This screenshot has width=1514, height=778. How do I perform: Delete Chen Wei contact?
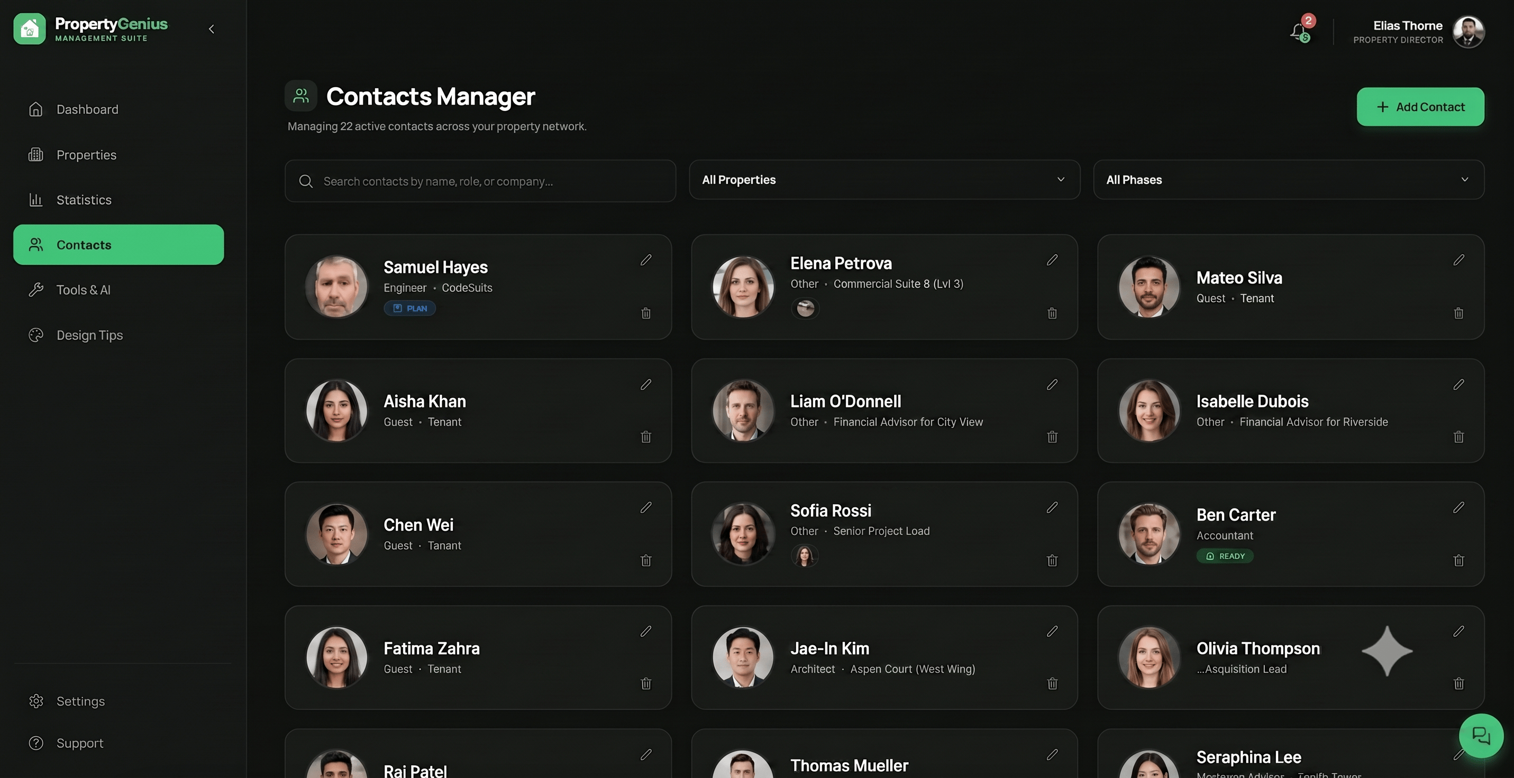tap(646, 561)
